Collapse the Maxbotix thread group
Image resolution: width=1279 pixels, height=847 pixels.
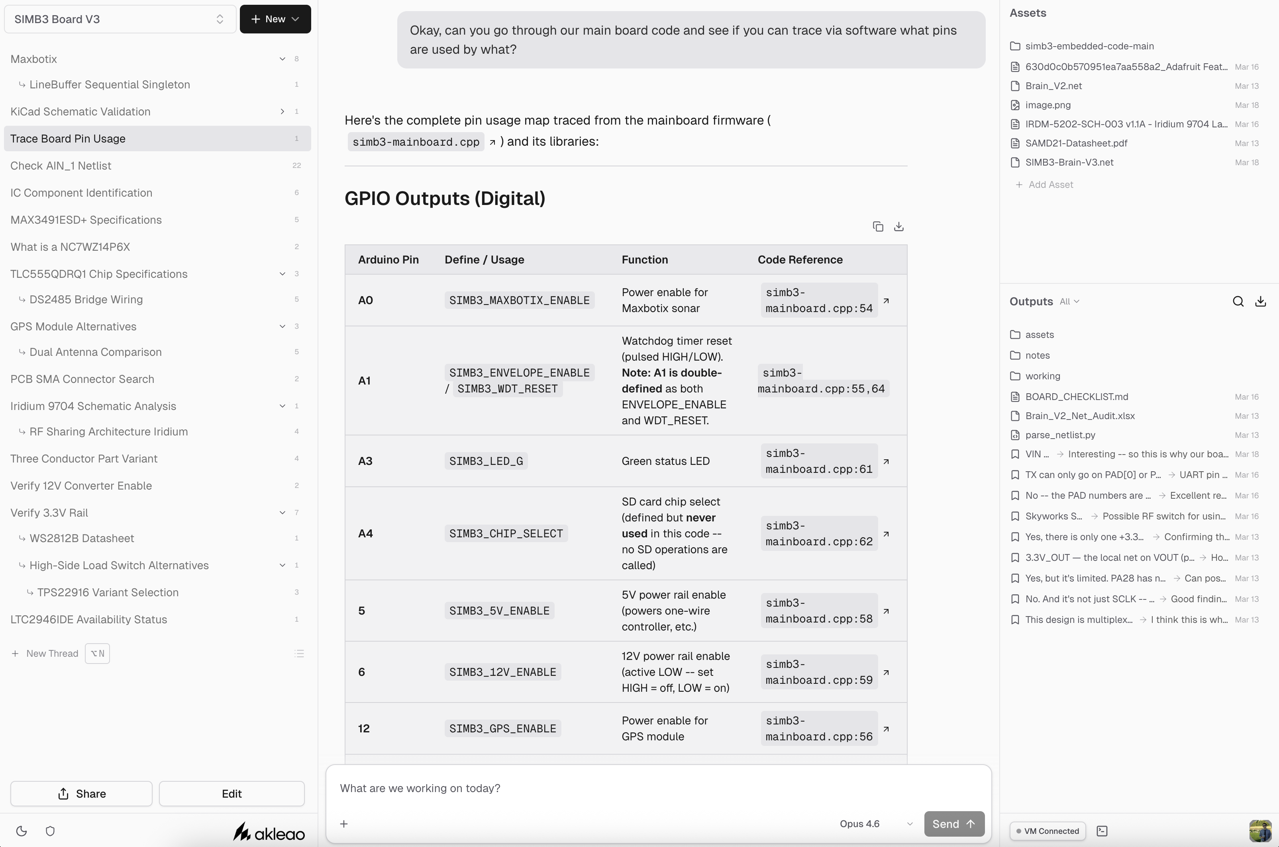282,59
